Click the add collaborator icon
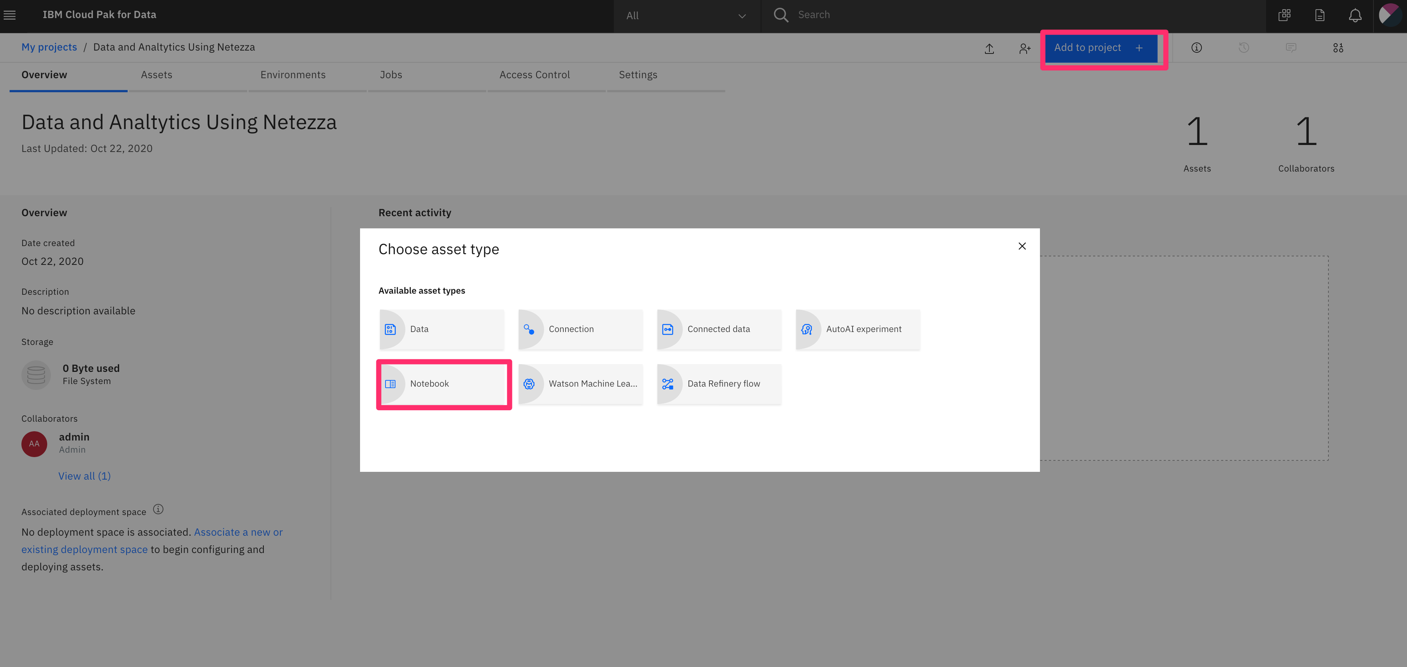This screenshot has height=667, width=1407. tap(1025, 49)
